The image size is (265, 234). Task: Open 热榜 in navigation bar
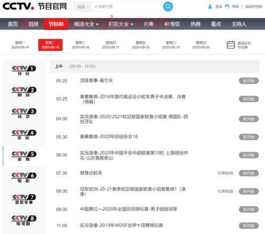click(x=196, y=24)
